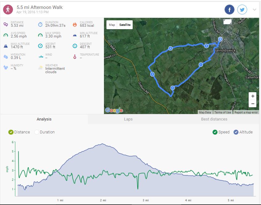Disable the Speed graph checkbox
261x205 pixels.
[215, 132]
